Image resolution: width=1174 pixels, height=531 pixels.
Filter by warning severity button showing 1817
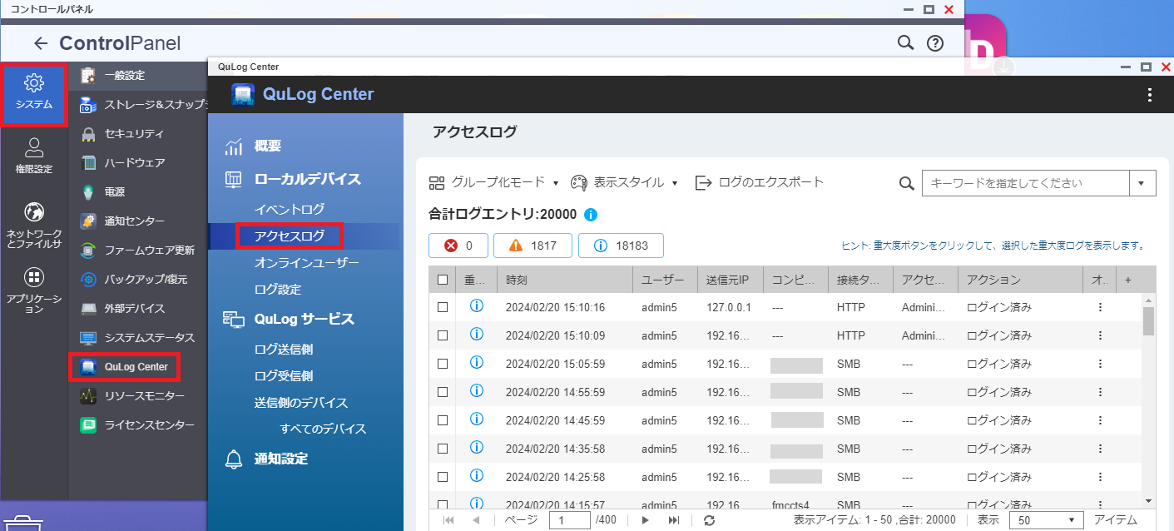pyautogui.click(x=532, y=246)
